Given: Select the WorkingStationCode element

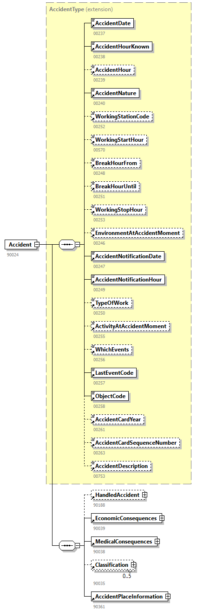Looking at the screenshot, I should tap(122, 116).
